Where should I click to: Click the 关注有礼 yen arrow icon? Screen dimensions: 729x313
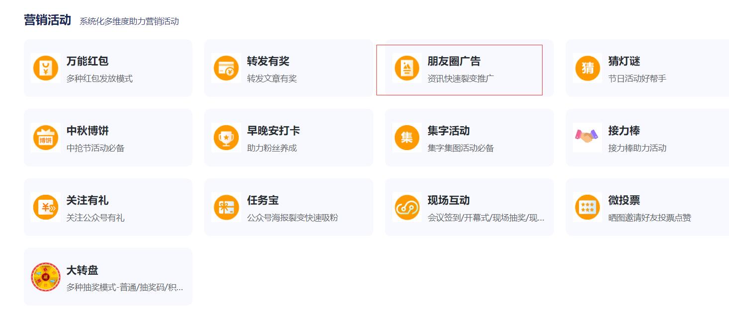[46, 207]
